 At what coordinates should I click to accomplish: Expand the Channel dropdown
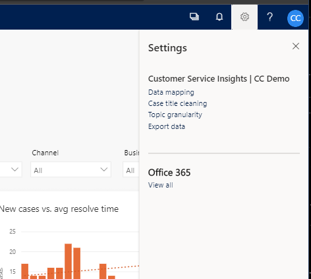point(71,170)
